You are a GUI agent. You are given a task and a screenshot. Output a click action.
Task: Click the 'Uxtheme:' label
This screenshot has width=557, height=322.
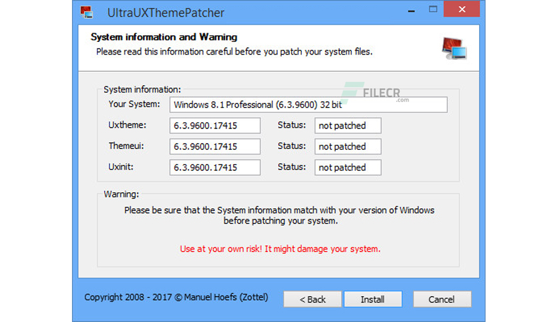127,125
